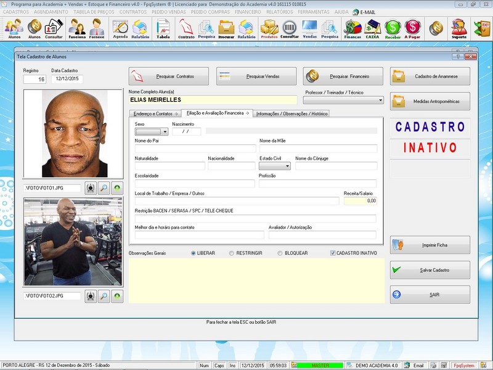Viewport: 493px width, 370px height.
Task: Uncheck the CADASTRO INATIVO checkbox
Action: [333, 253]
